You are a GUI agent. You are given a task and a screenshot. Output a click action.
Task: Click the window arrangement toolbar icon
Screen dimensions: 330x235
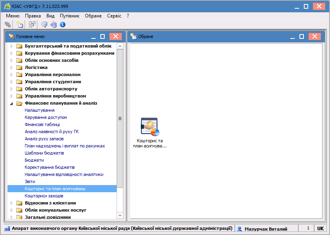tap(32, 25)
